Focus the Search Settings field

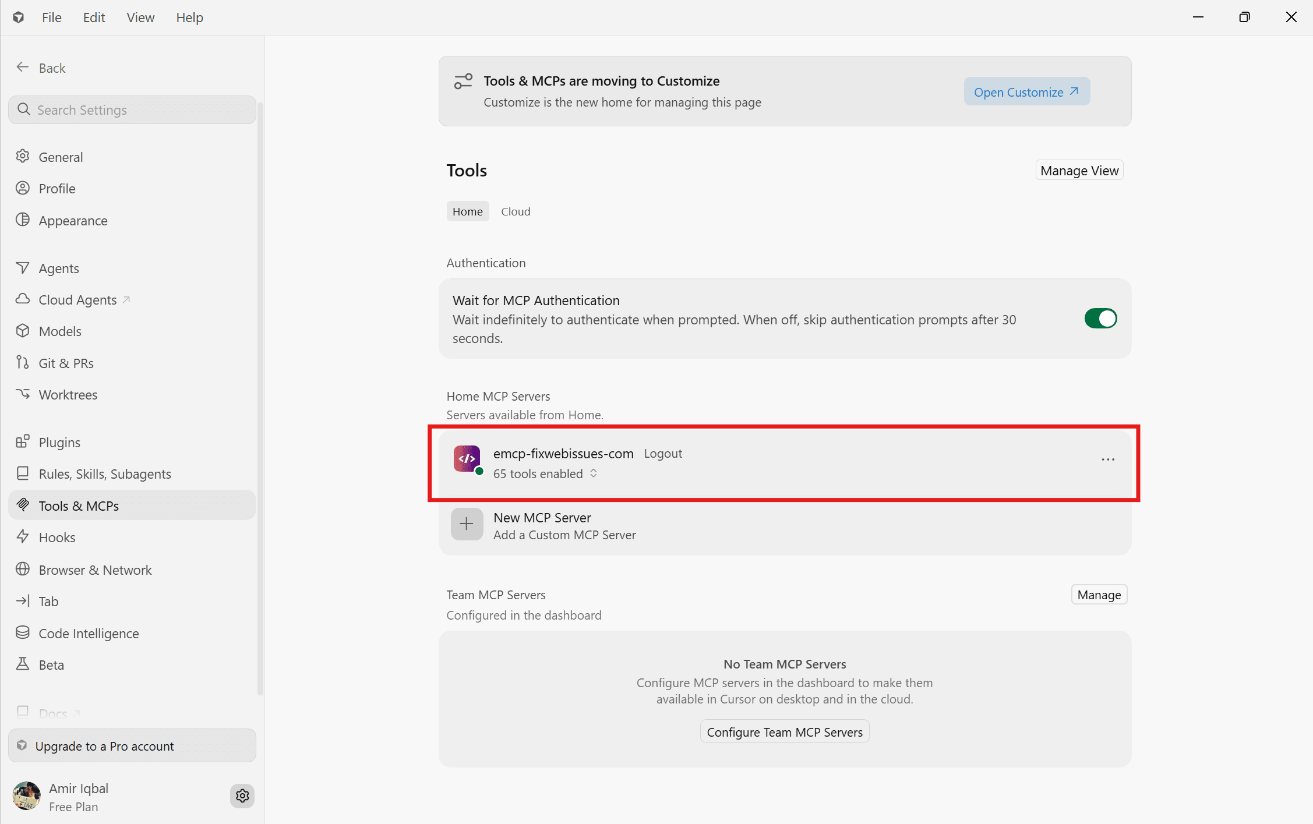132,109
